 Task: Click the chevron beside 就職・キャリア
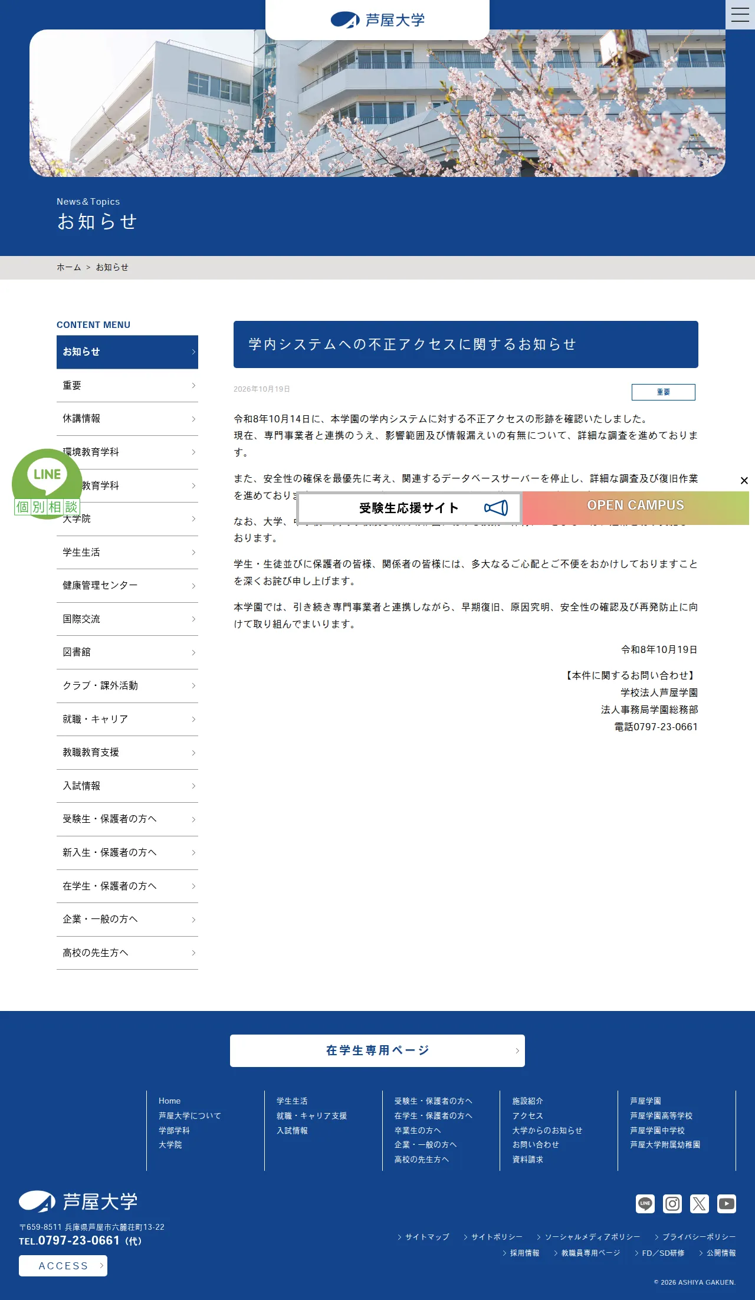[x=193, y=720]
